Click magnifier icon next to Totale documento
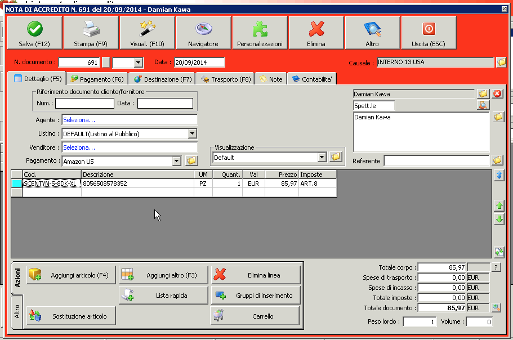513x340 pixels. click(496, 308)
